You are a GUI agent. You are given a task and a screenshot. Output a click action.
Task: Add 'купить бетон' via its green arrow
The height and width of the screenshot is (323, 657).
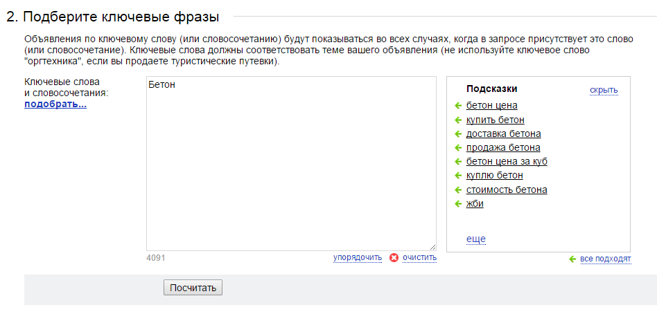458,120
